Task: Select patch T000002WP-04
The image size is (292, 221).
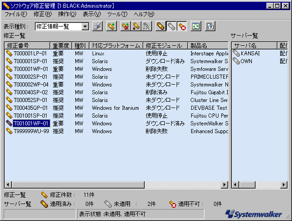Action: coord(31,85)
